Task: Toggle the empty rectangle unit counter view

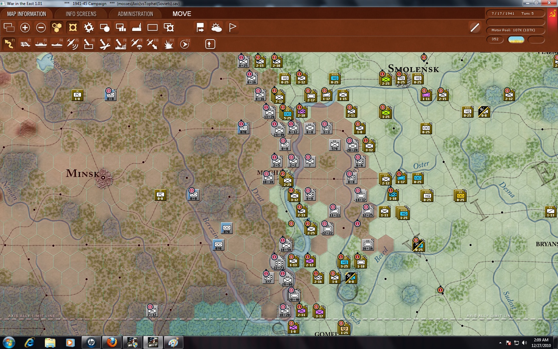Action: [x=152, y=28]
